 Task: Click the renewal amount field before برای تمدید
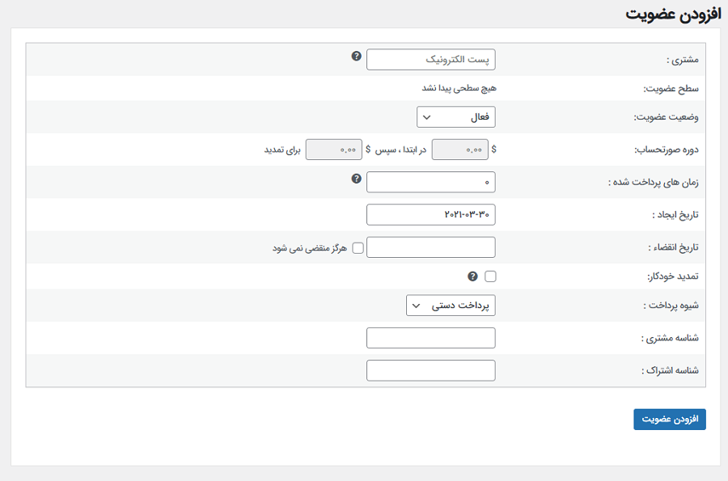click(333, 150)
